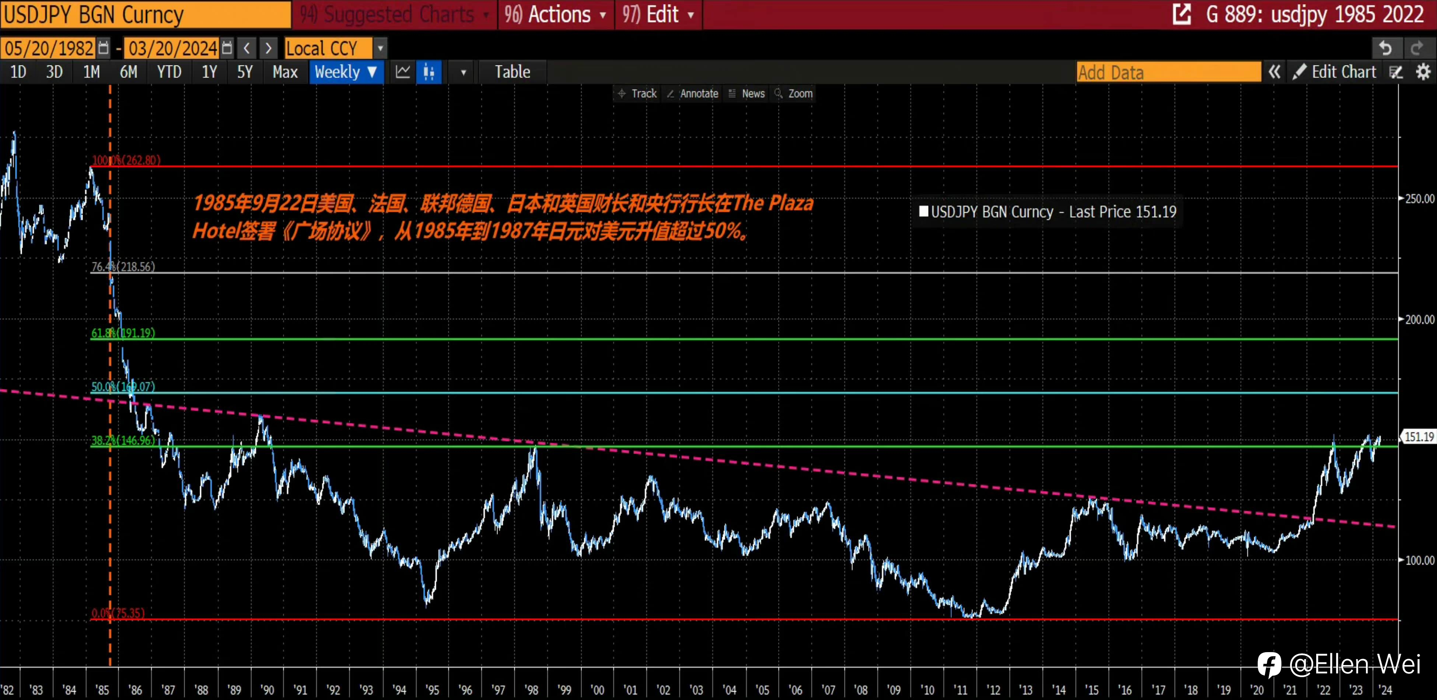Open the Actions menu

point(555,14)
